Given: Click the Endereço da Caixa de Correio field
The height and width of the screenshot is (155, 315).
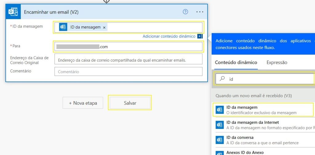Looking at the screenshot, I should [x=128, y=60].
